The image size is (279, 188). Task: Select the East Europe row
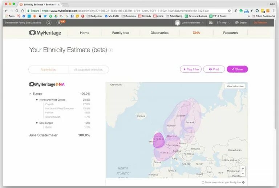click(63, 123)
